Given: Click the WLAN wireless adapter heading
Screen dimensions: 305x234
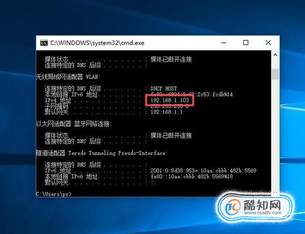Looking at the screenshot, I should click(x=68, y=77).
